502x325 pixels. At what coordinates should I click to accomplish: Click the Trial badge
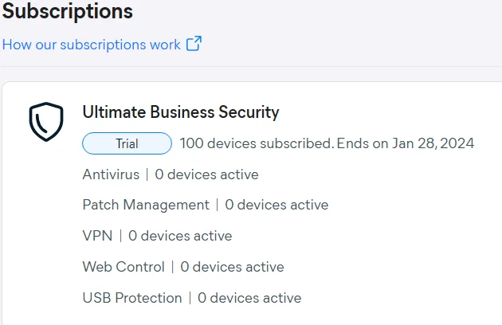127,143
